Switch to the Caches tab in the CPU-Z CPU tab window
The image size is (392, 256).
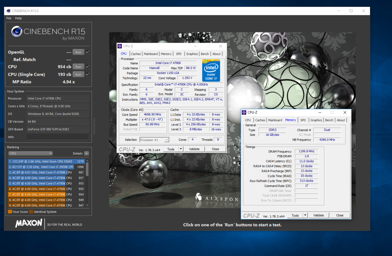click(136, 54)
